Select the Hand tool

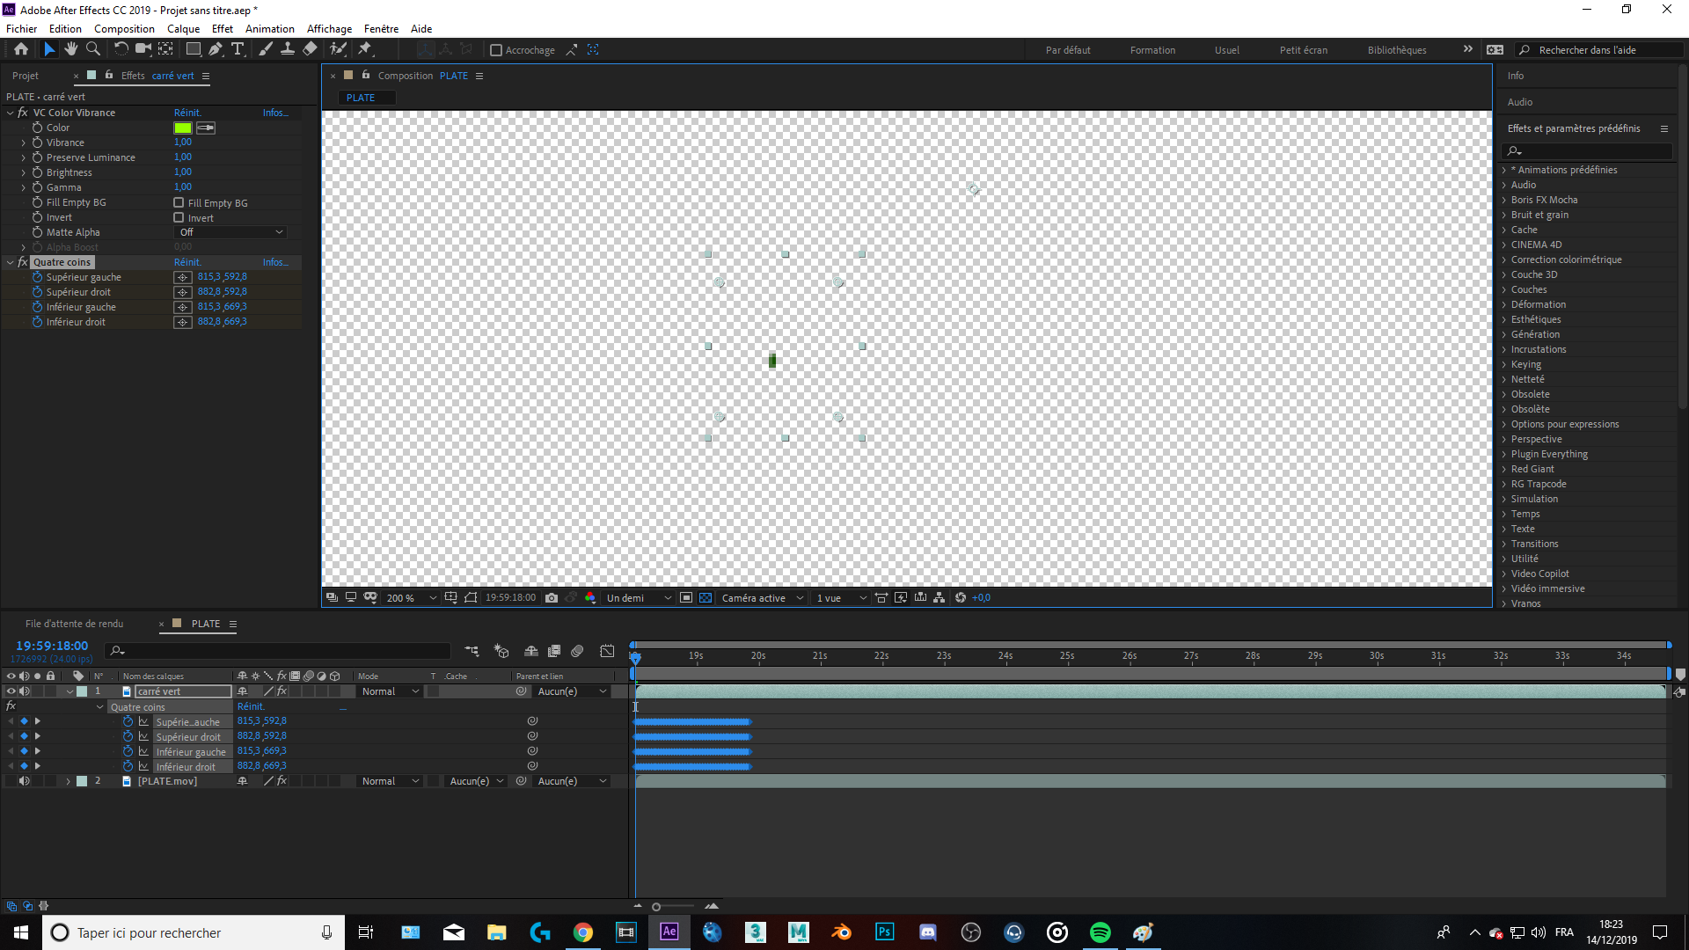71,49
